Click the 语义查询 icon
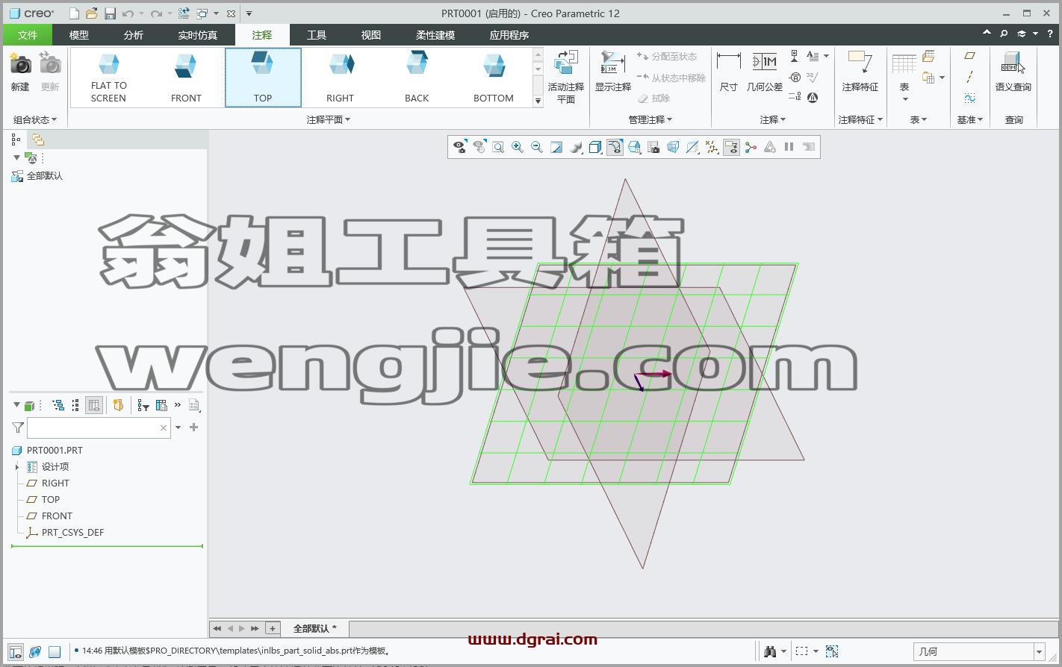The height and width of the screenshot is (667, 1062). click(1013, 63)
